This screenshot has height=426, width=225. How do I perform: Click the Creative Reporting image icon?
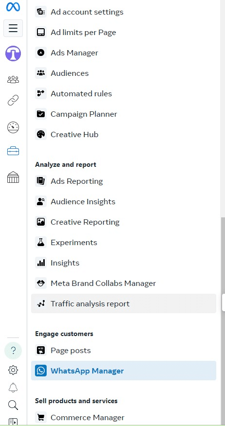point(41,222)
